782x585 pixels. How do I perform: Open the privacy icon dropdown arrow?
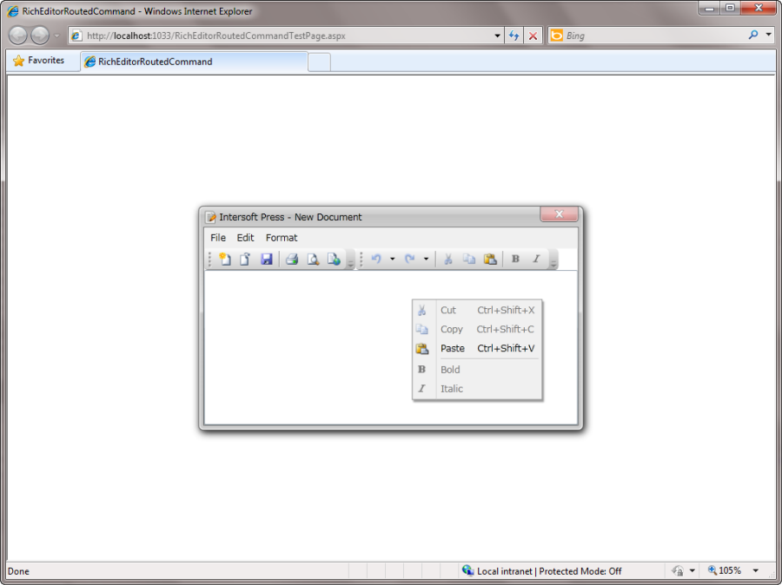click(x=692, y=570)
